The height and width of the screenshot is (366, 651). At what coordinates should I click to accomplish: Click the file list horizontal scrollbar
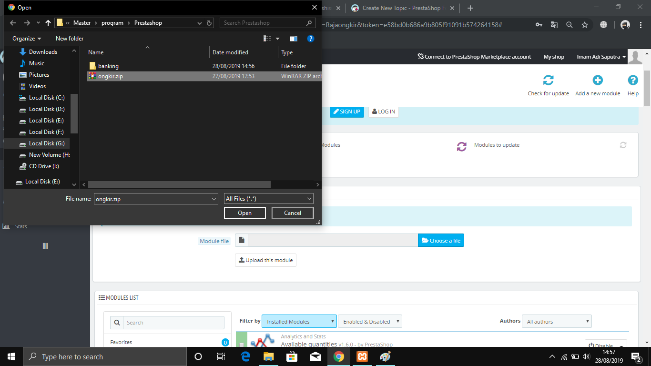coord(179,184)
